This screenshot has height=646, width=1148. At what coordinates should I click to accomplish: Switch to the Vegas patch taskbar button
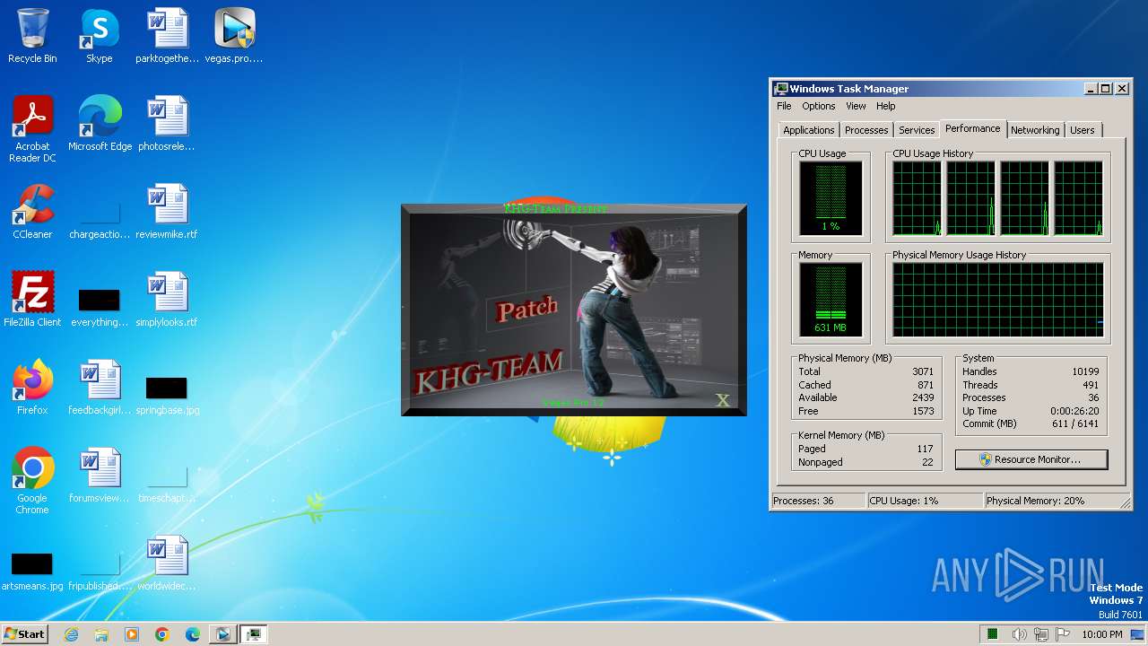click(222, 634)
